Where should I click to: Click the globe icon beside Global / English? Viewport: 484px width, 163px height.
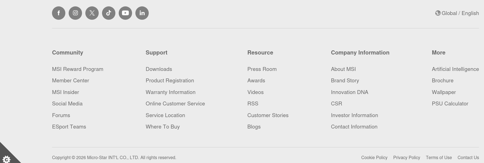[438, 13]
